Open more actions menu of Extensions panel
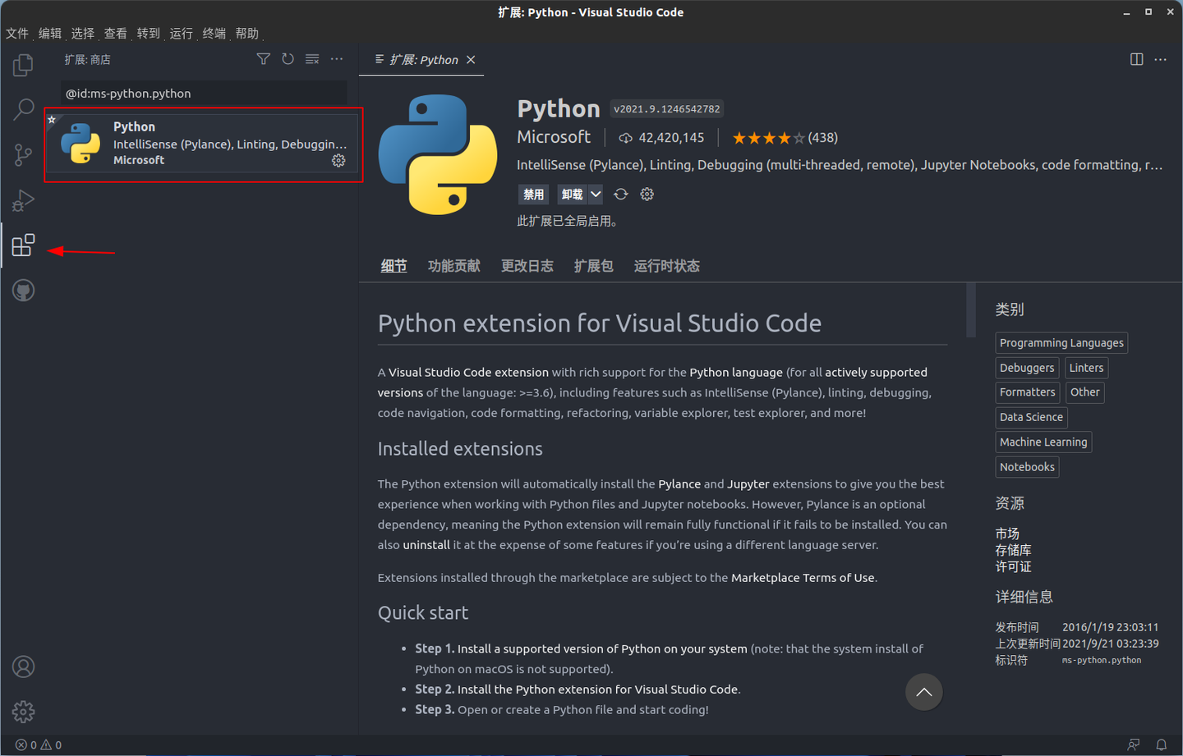The width and height of the screenshot is (1183, 756). (337, 58)
